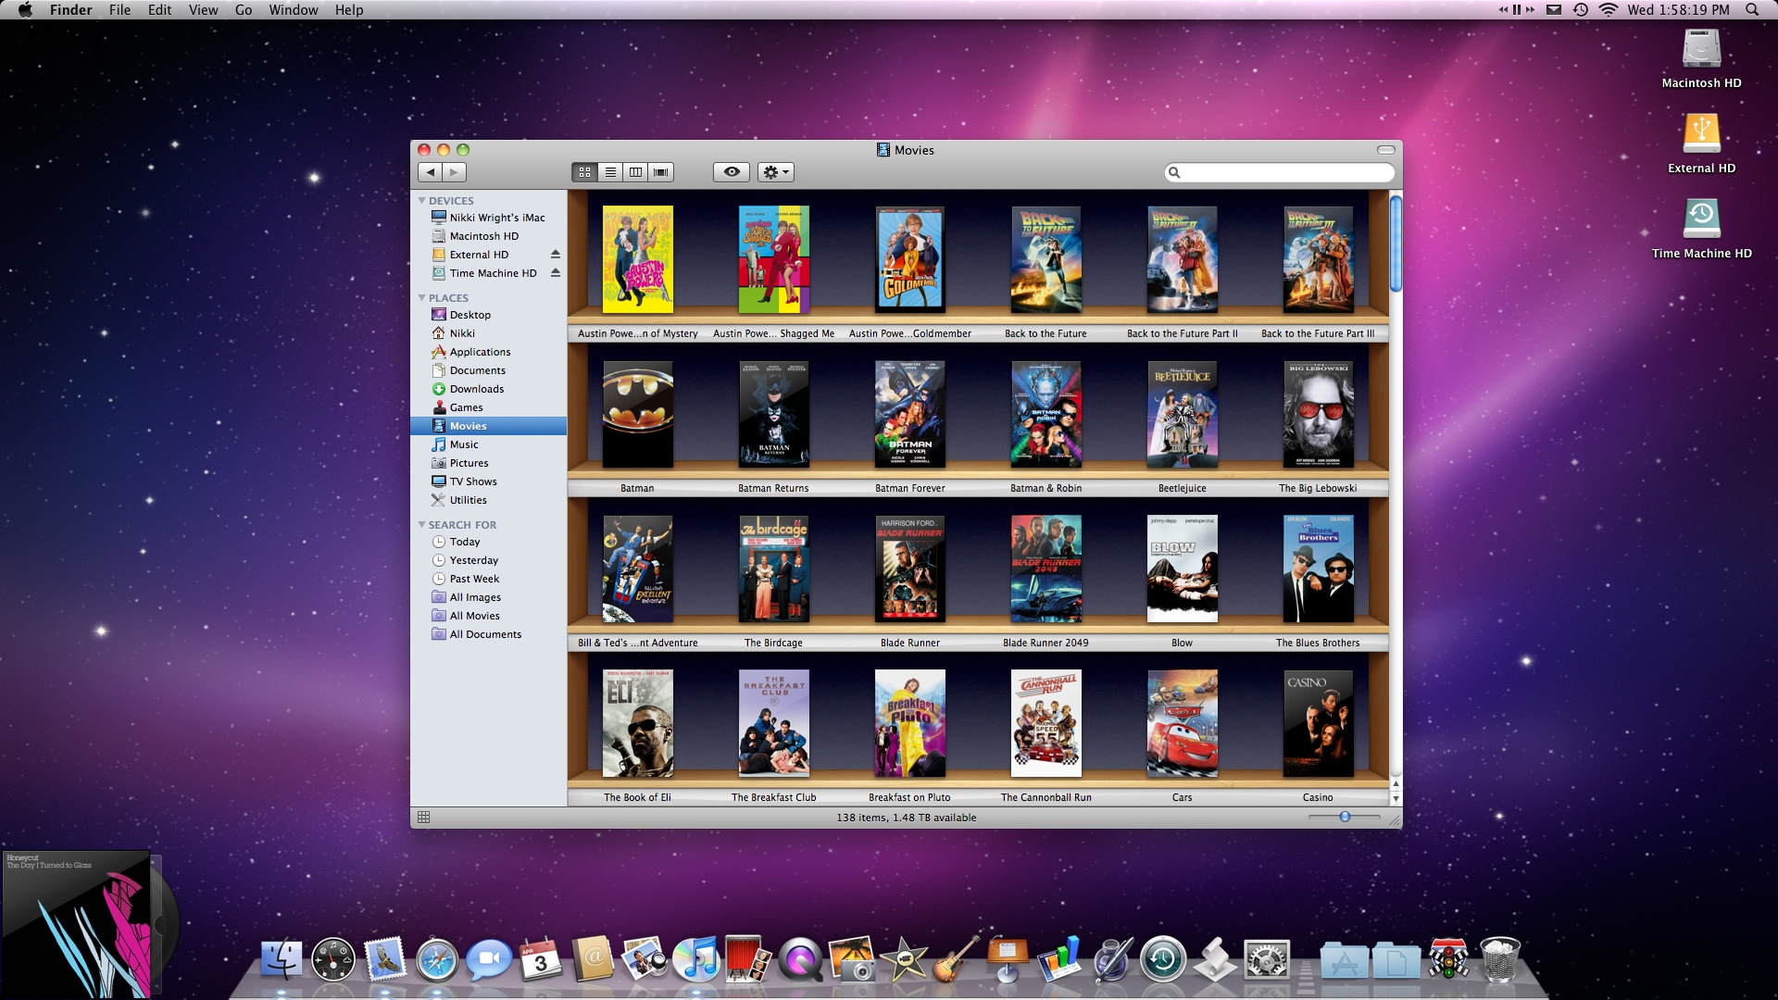Toggle toolbar visibility with pill button
Screen dimensions: 1778x1000
click(1385, 150)
